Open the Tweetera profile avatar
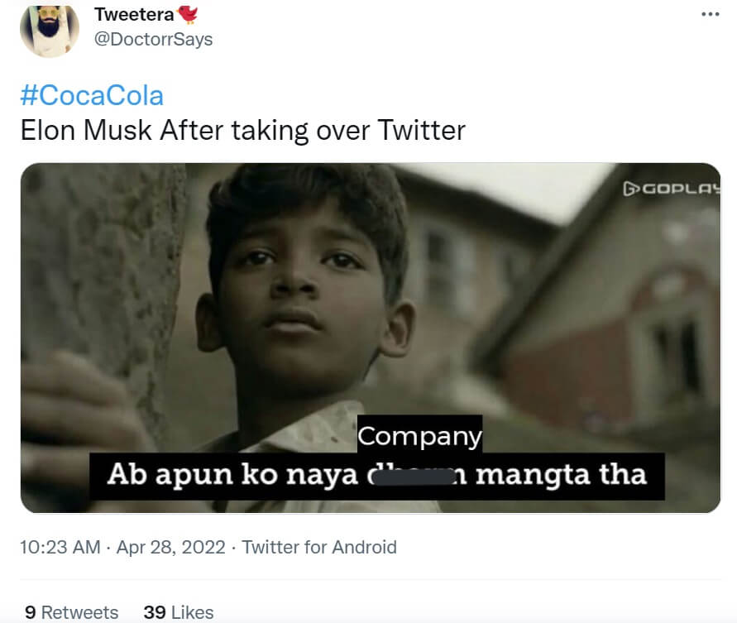The width and height of the screenshot is (737, 623). (49, 29)
